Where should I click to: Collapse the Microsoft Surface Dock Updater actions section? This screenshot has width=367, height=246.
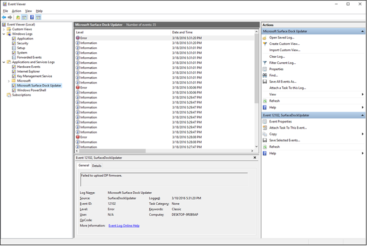[362, 31]
